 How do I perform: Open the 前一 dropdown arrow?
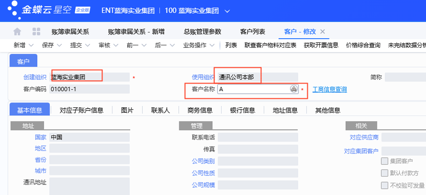click(x=144, y=45)
